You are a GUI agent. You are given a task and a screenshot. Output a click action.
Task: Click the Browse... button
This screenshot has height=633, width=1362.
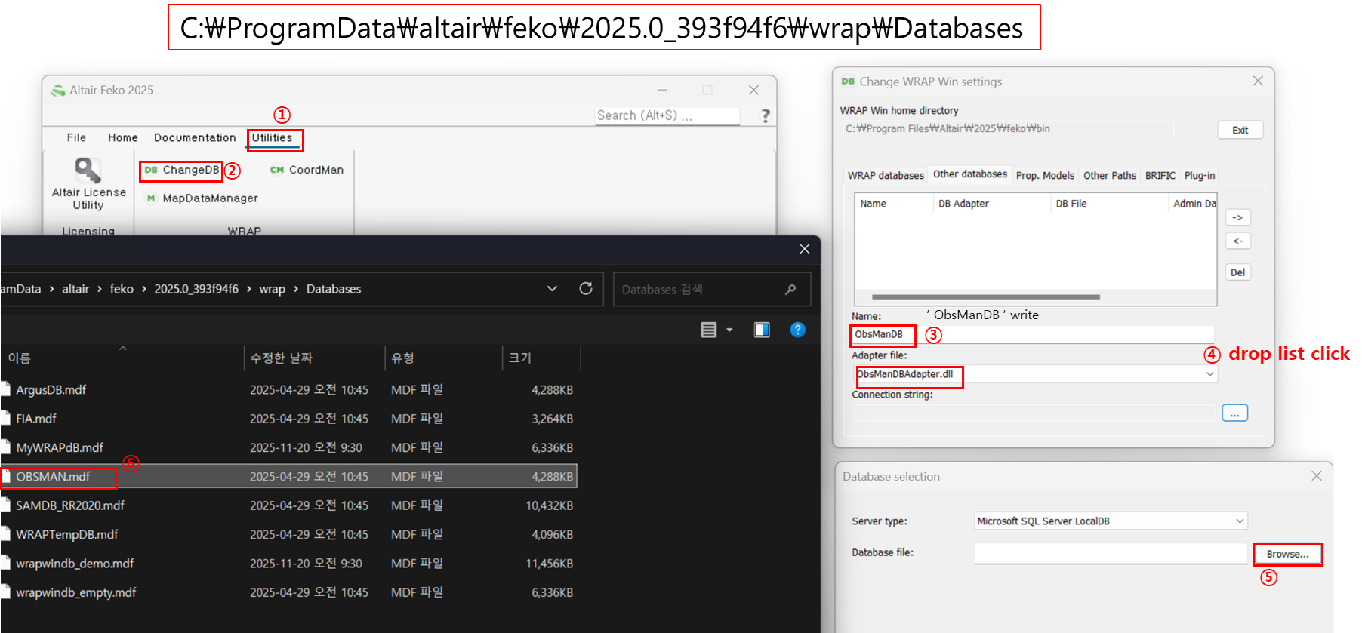point(1287,554)
